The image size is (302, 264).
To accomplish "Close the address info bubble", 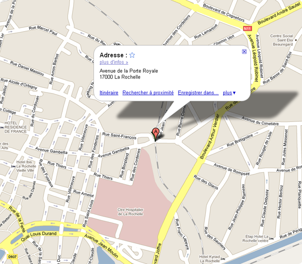I will [244, 51].
